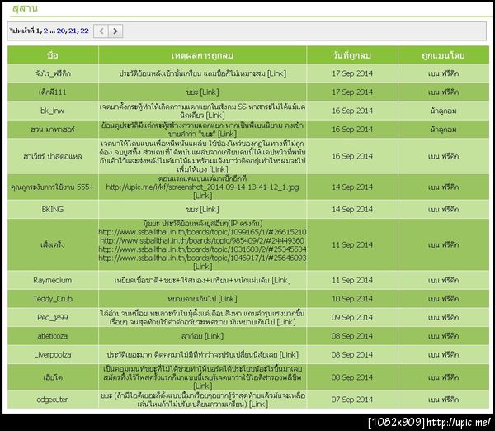This screenshot has width=495, height=431.
Task: Open the [Link] in bk_lnw row
Action: coord(215,116)
